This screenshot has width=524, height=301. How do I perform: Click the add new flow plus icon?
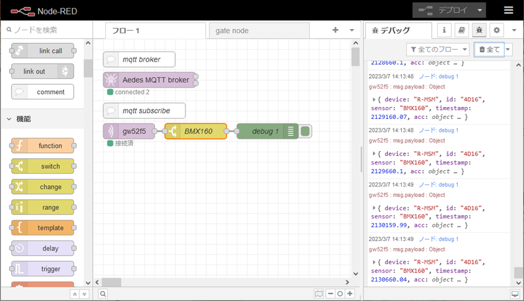coord(335,30)
